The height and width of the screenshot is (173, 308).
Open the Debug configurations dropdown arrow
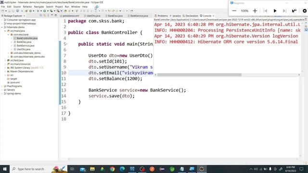[x=41, y=11]
